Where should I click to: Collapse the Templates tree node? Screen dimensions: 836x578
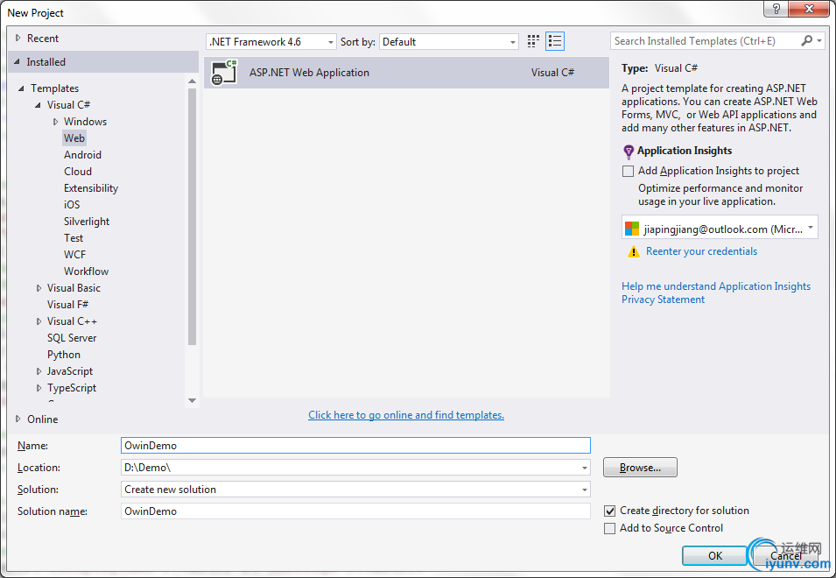click(21, 88)
